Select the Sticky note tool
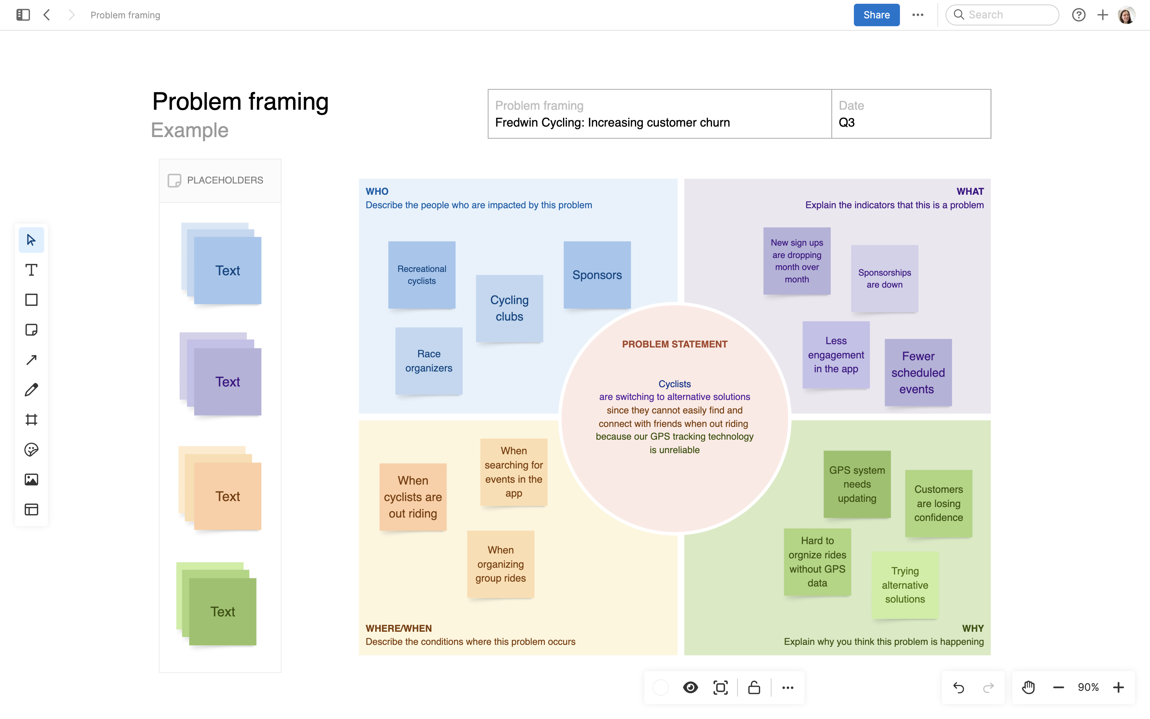Image resolution: width=1150 pixels, height=719 pixels. (x=31, y=330)
